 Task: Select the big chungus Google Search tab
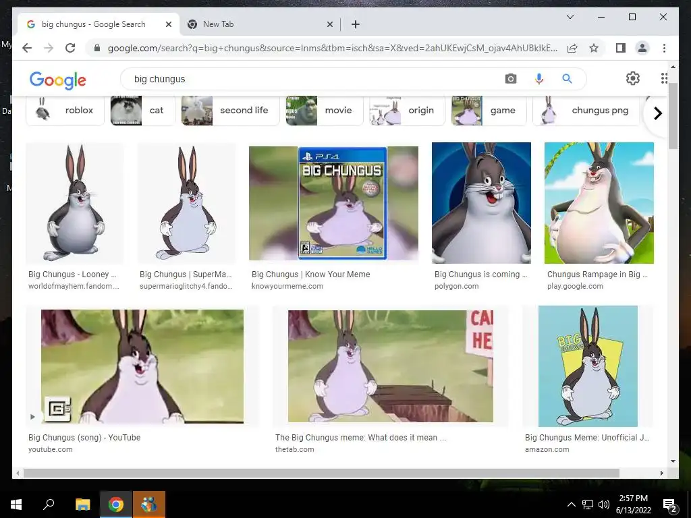pos(99,25)
